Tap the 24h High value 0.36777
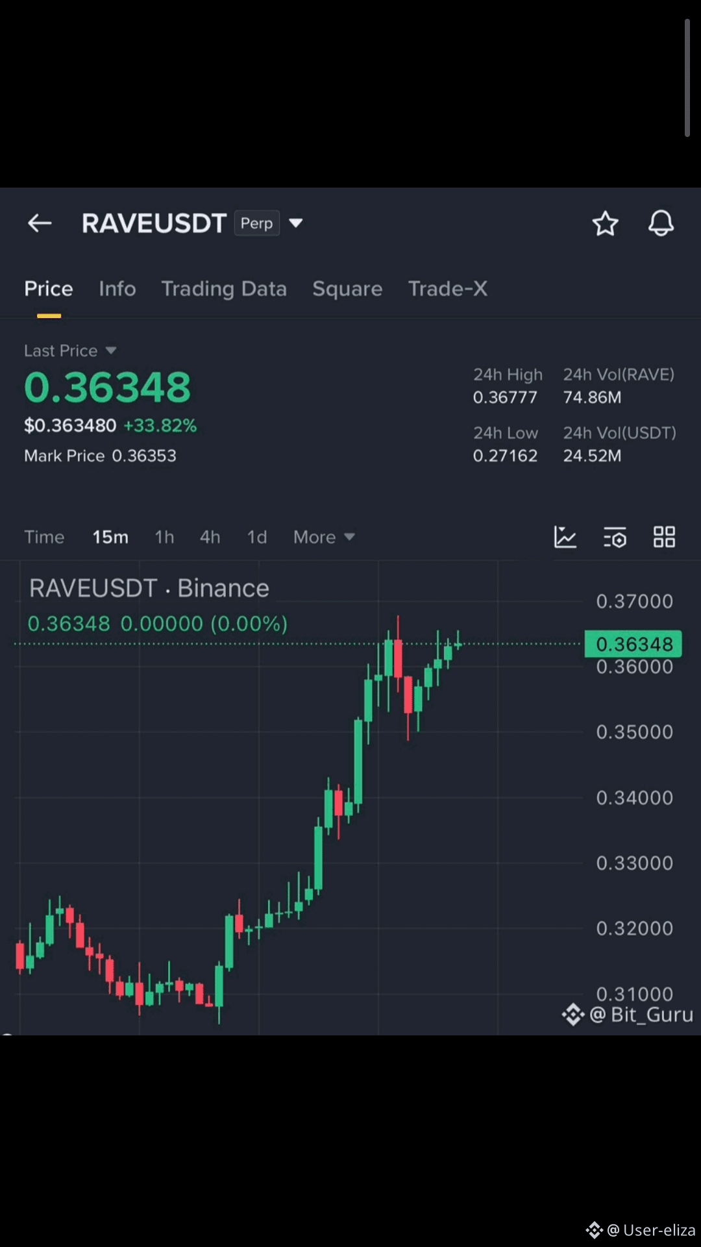 (x=505, y=397)
